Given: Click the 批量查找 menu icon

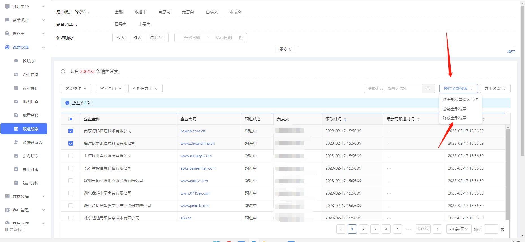Looking at the screenshot, I should tap(16, 115).
